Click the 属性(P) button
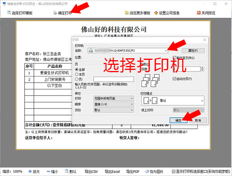The image size is (232, 176). tap(193, 51)
